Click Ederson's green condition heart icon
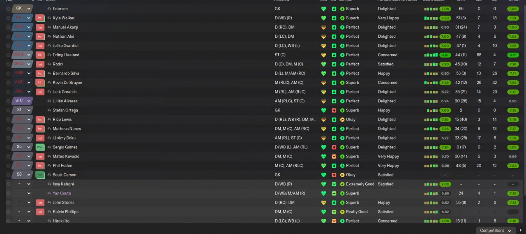This screenshot has width=526, height=234. click(x=323, y=9)
